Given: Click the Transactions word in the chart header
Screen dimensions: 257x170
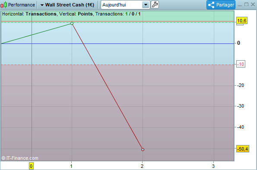Looking at the screenshot, I should pos(41,14).
